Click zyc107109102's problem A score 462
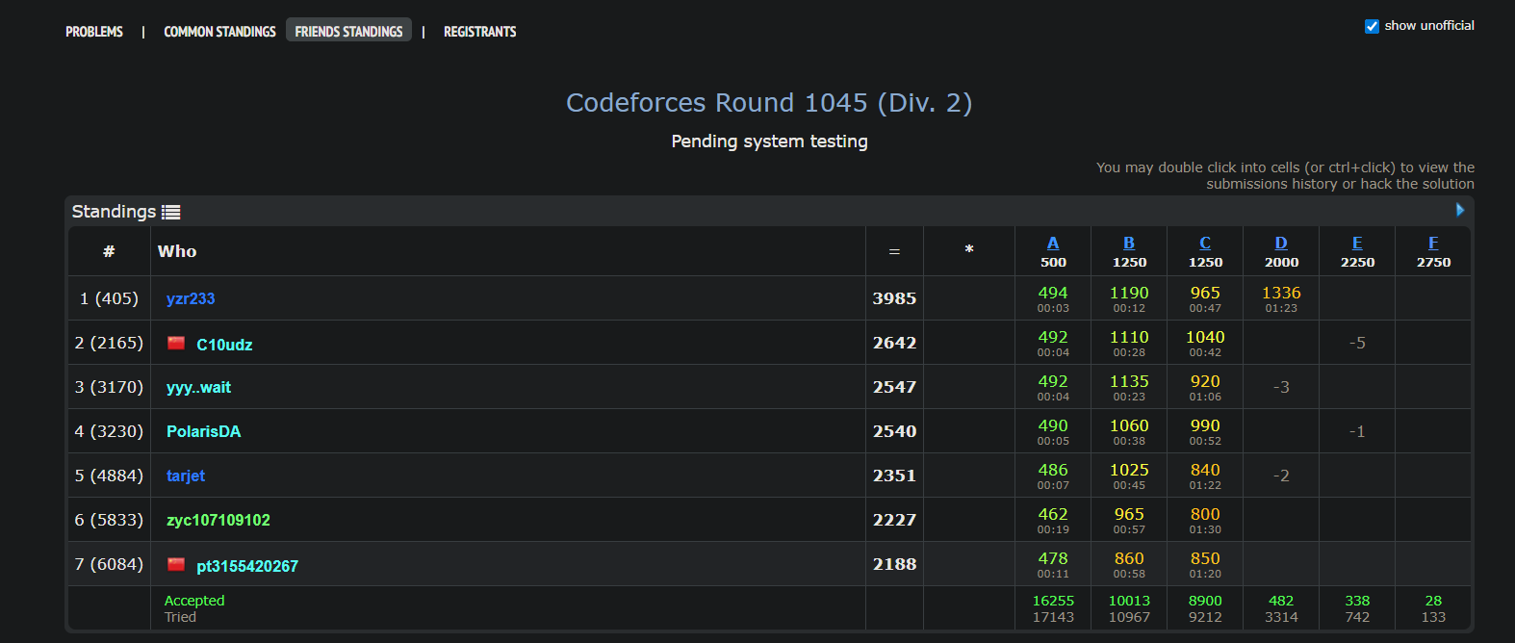 click(1053, 514)
